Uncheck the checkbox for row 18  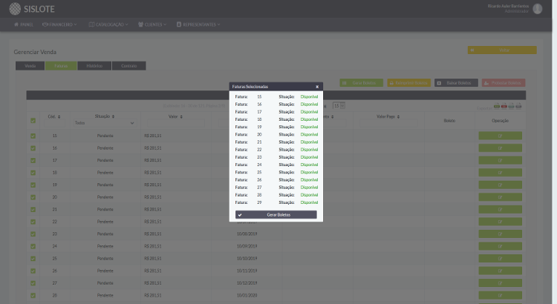click(33, 173)
